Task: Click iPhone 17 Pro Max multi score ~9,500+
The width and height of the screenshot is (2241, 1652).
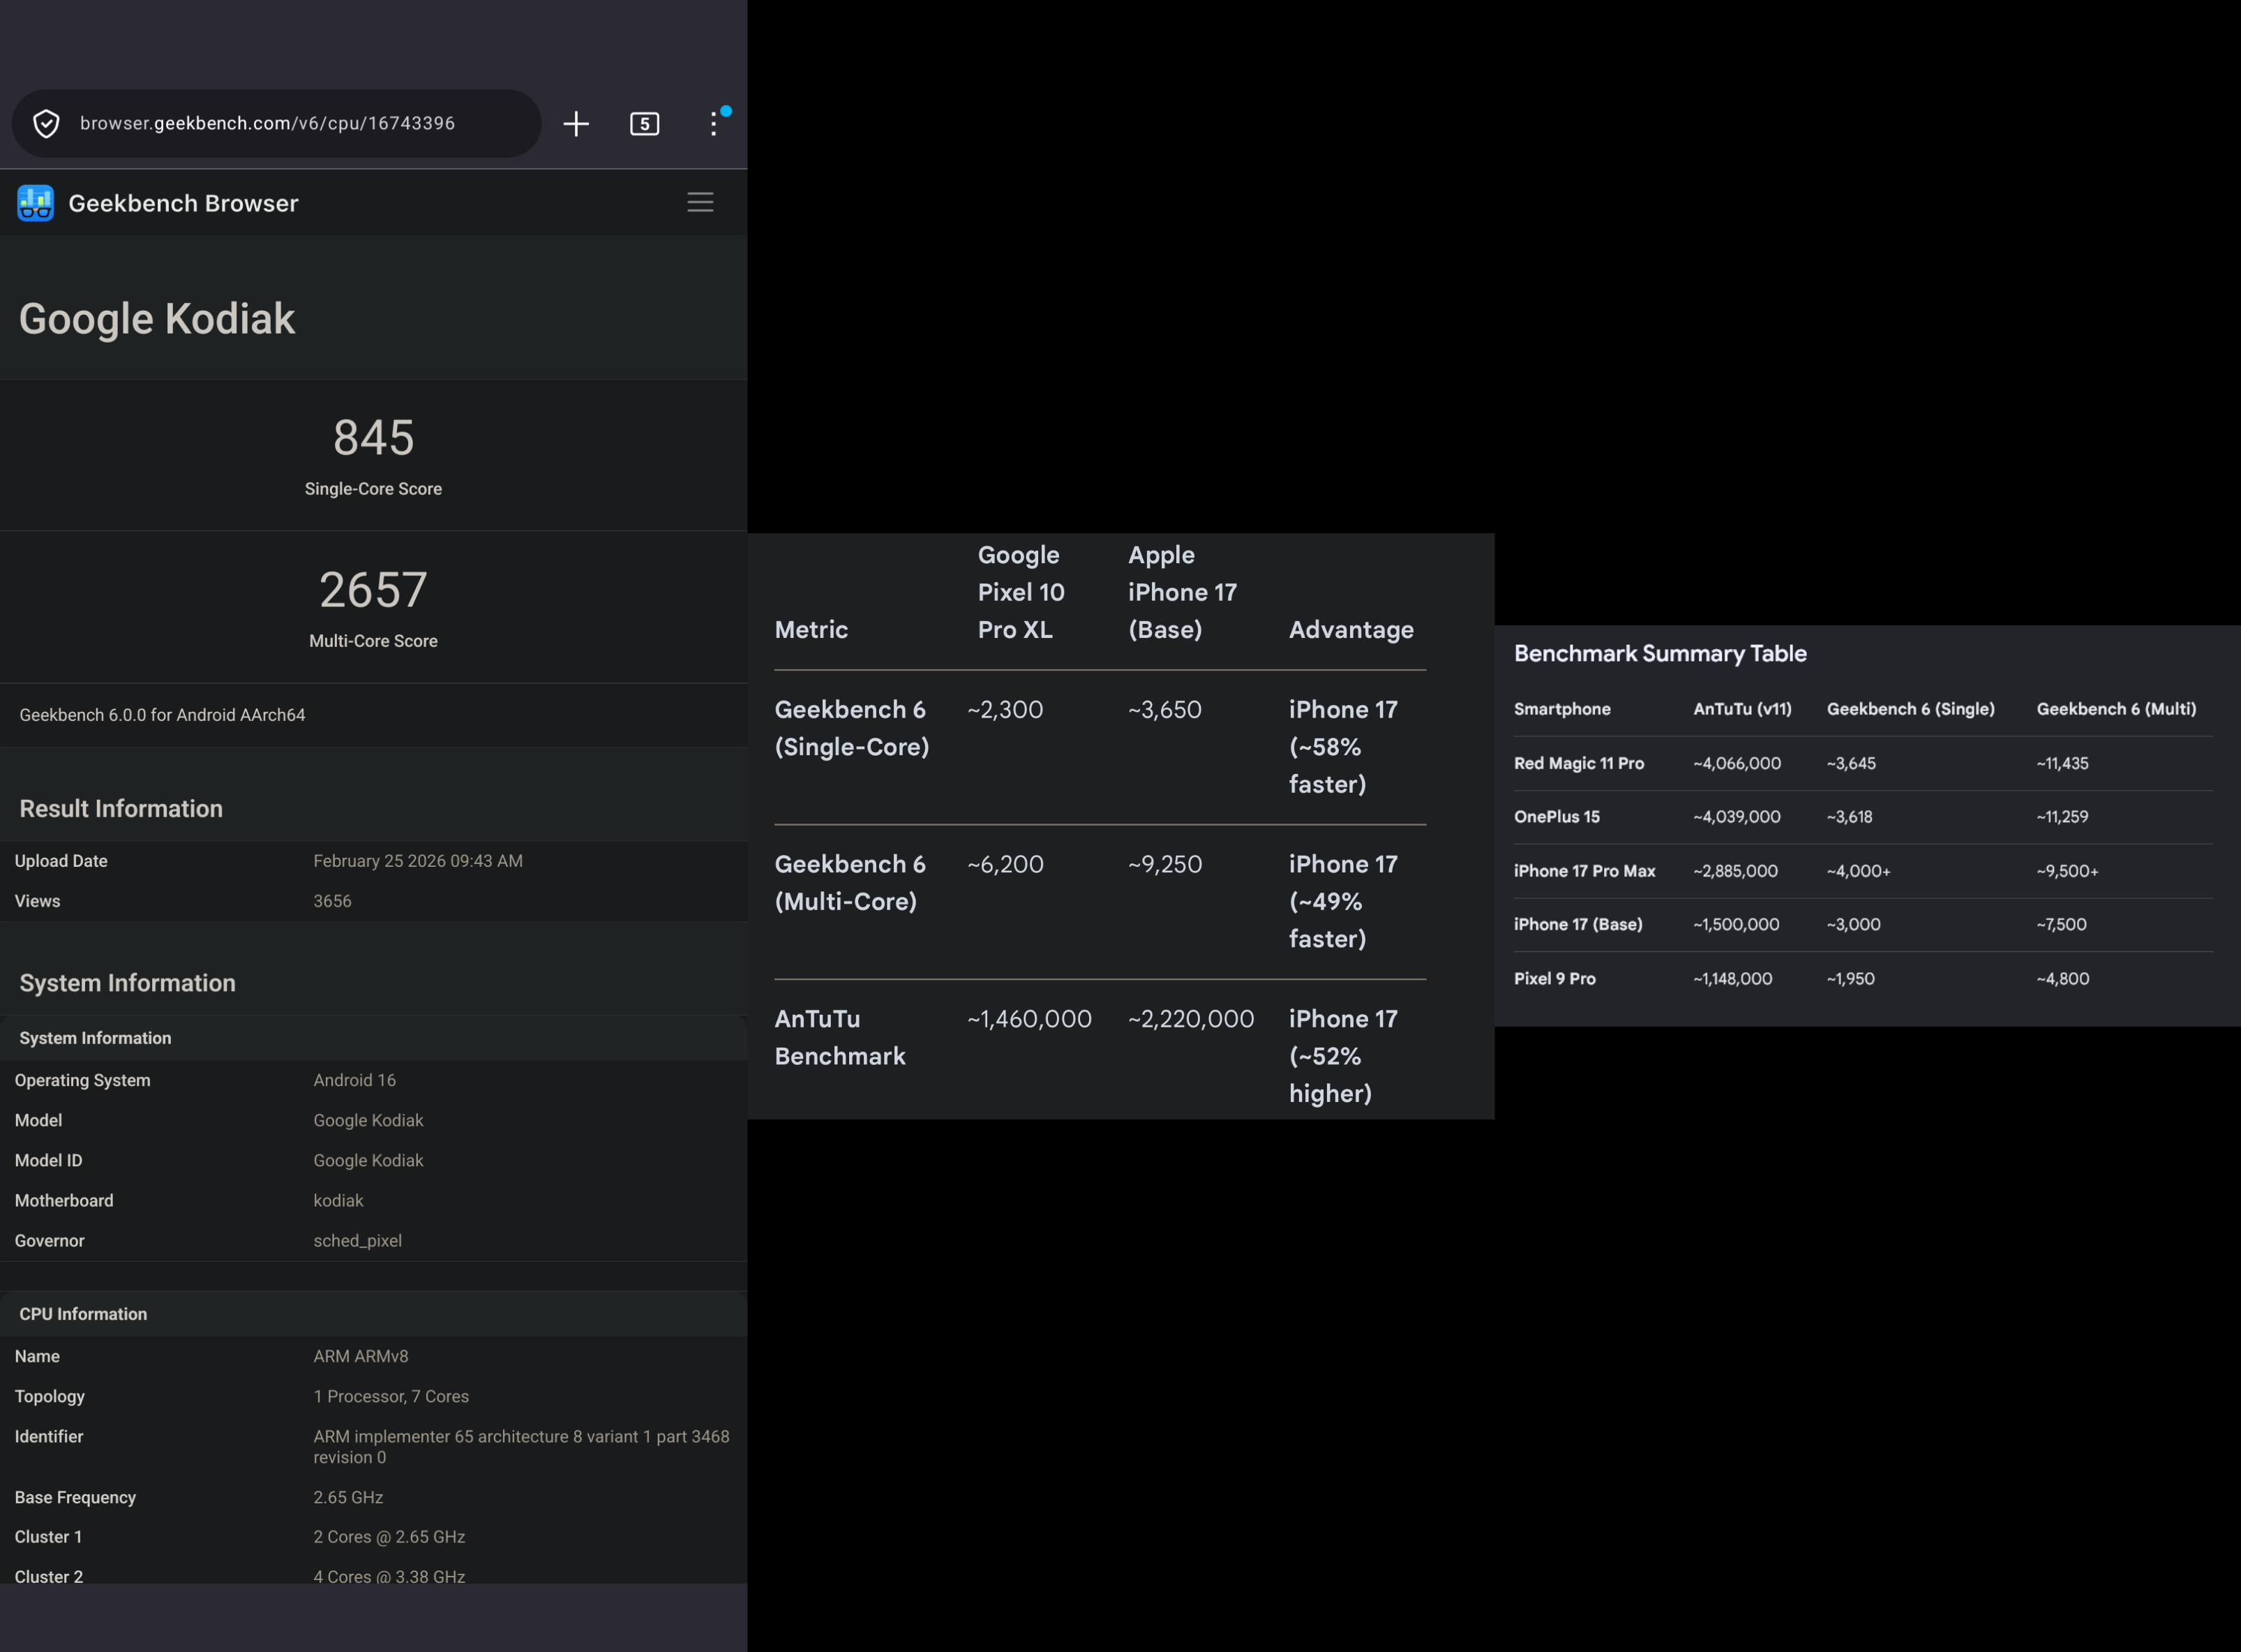Action: pyautogui.click(x=2067, y=870)
